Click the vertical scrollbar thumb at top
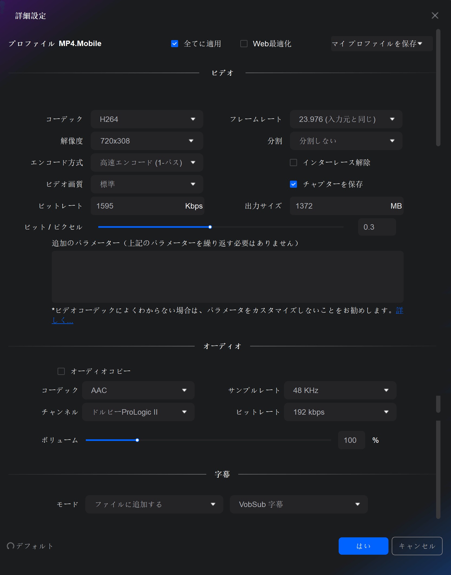The height and width of the screenshot is (575, 451). click(438, 87)
